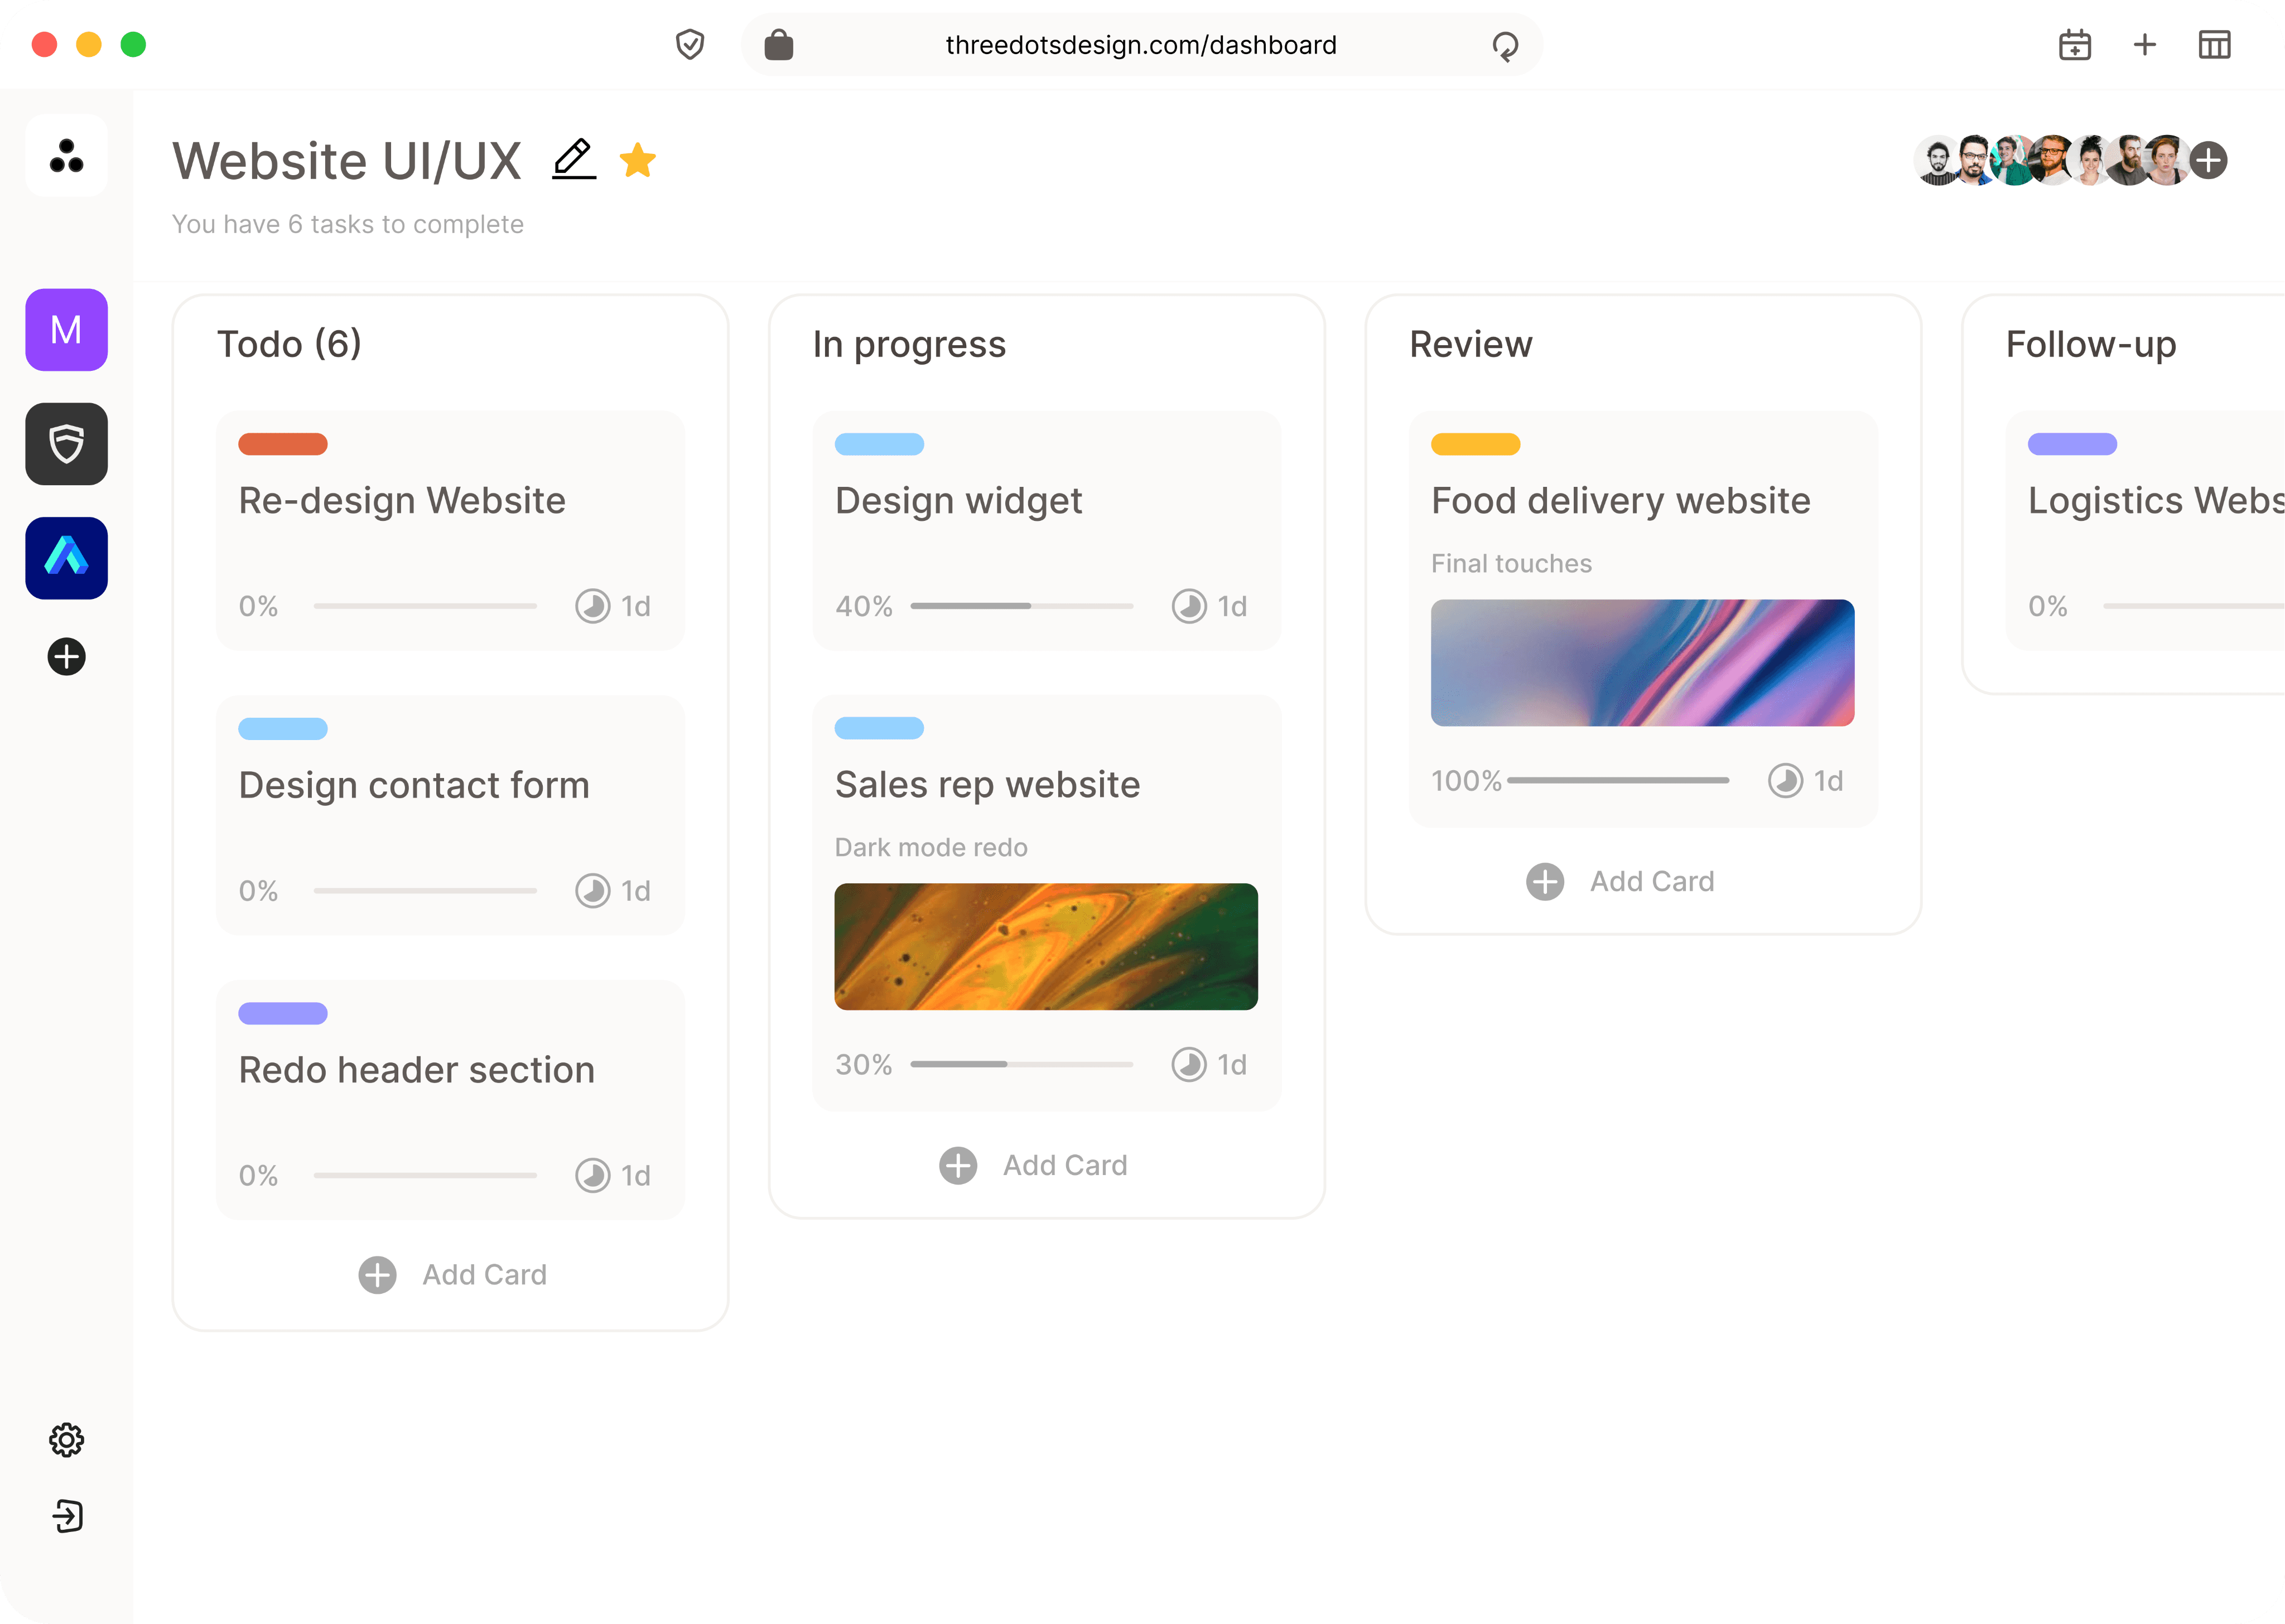
Task: Open the shield workspace in sidebar
Action: coord(66,444)
